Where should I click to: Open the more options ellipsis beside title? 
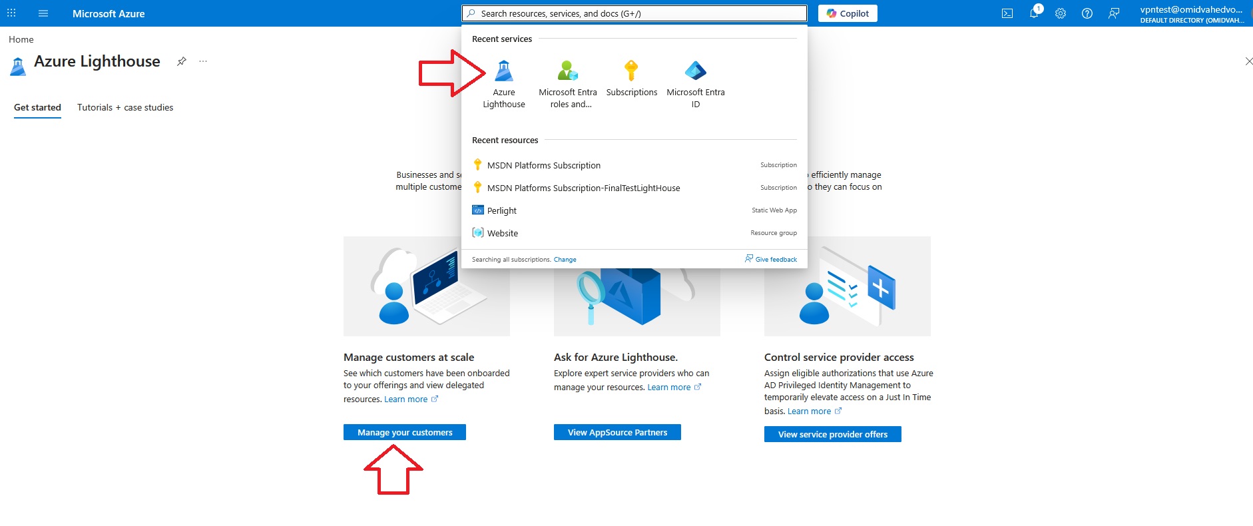click(203, 61)
